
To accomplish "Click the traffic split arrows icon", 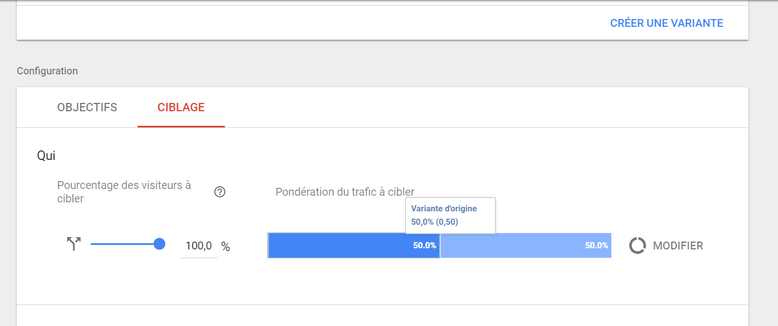I will [x=74, y=244].
